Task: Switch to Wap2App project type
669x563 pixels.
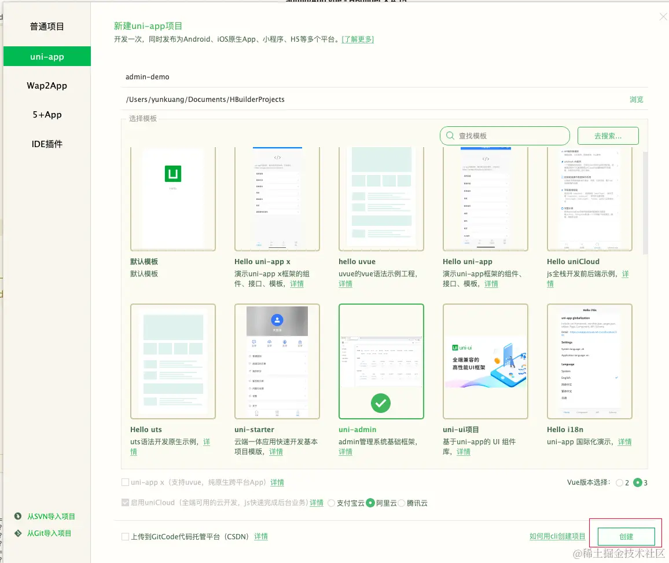Action: tap(47, 85)
